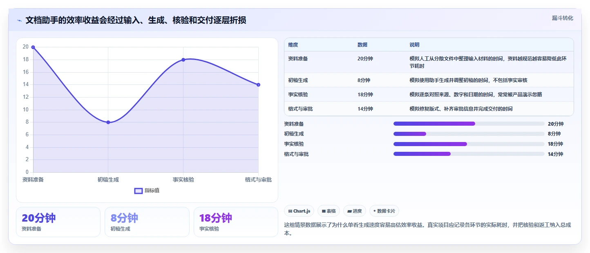Viewport: 590px width, 253px height.
Task: Click the 格式与审批 data point at 14
Action: click(258, 85)
